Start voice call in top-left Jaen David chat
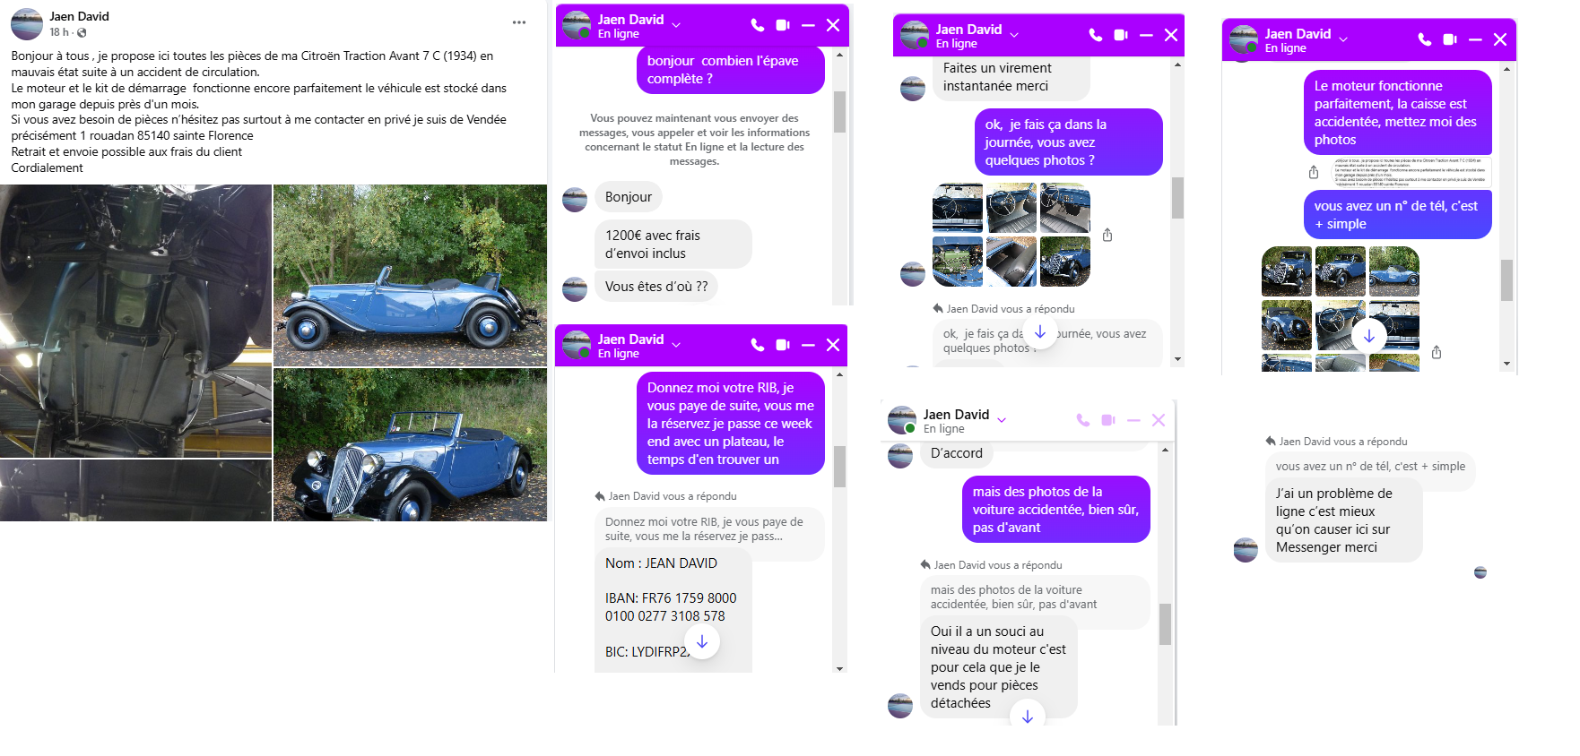 pyautogui.click(x=758, y=25)
